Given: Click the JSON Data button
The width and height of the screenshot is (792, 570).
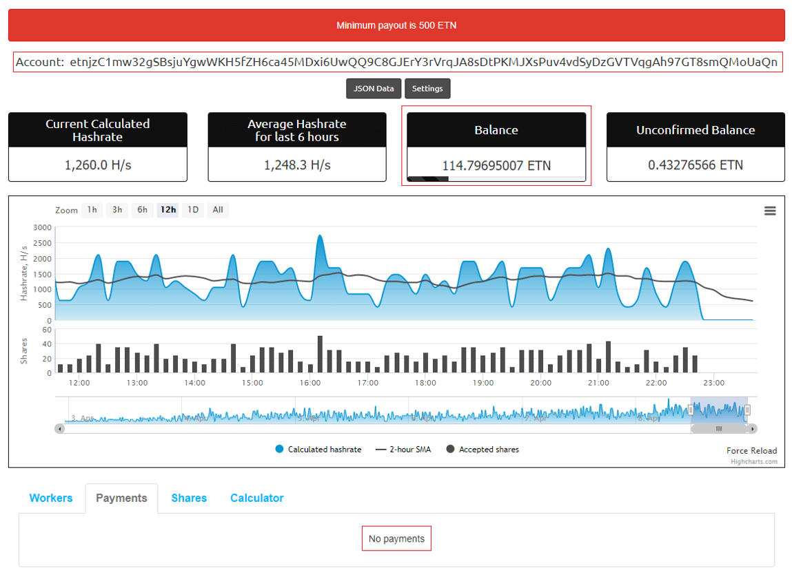Looking at the screenshot, I should [374, 89].
